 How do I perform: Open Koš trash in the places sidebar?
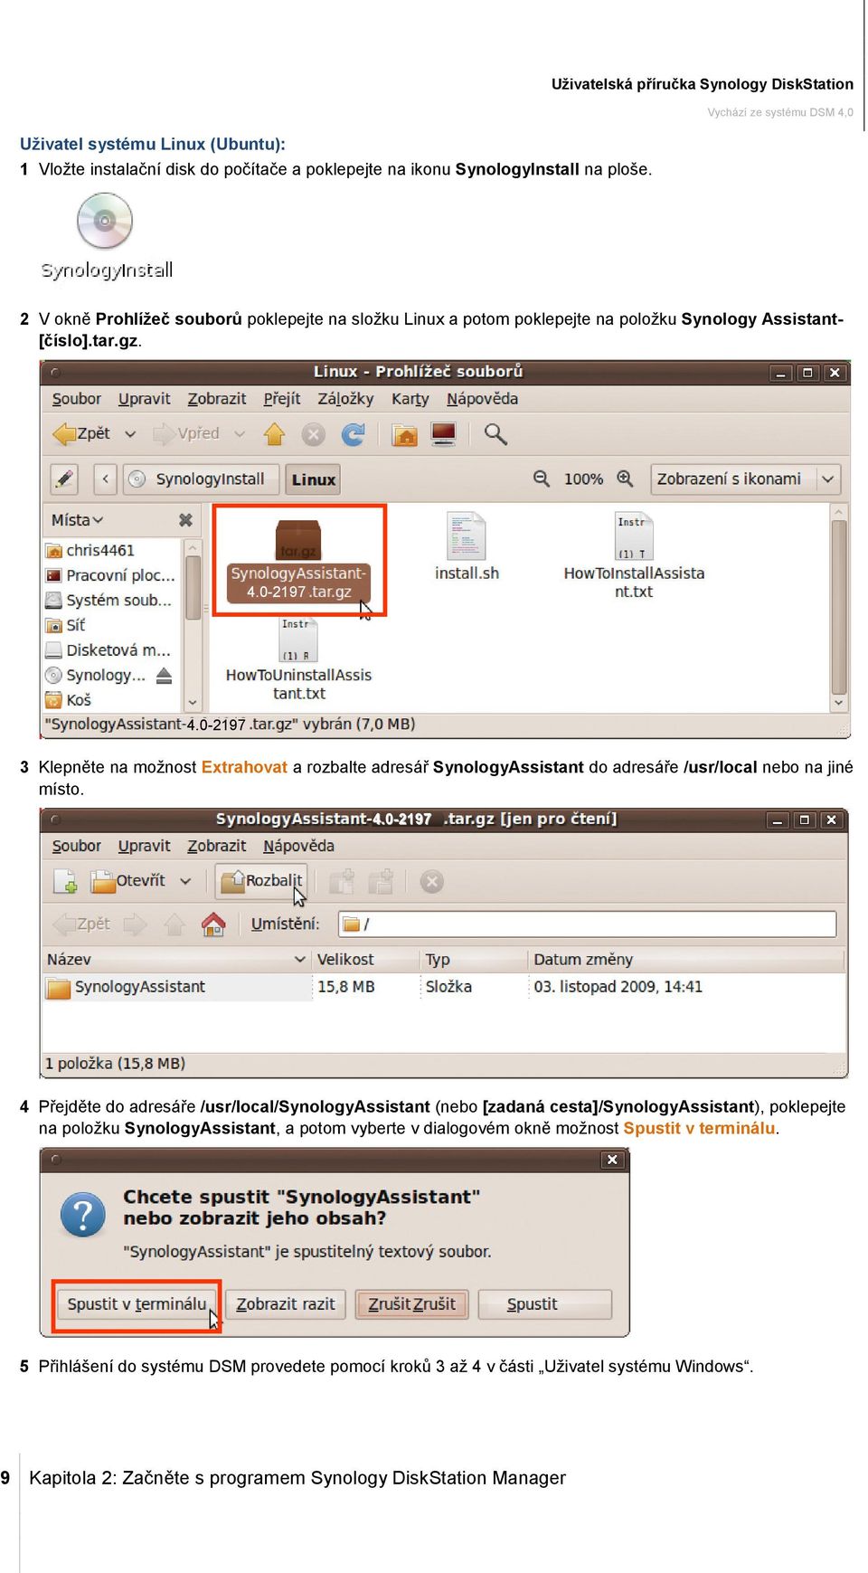[x=69, y=700]
